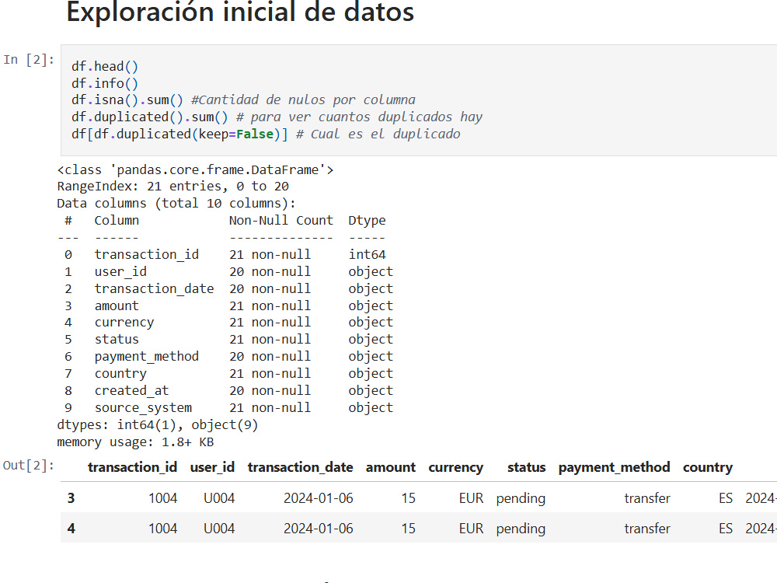The width and height of the screenshot is (777, 583).
Task: Click EUR cell in row 4
Action: point(471,529)
